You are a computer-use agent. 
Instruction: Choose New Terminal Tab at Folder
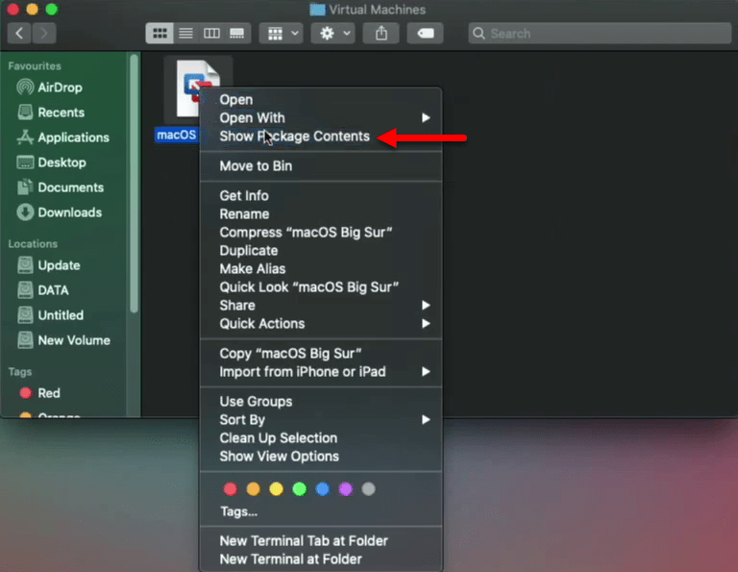click(321, 541)
